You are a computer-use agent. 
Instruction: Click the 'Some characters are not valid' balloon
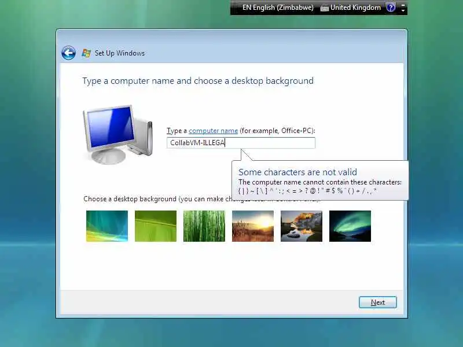coord(320,180)
